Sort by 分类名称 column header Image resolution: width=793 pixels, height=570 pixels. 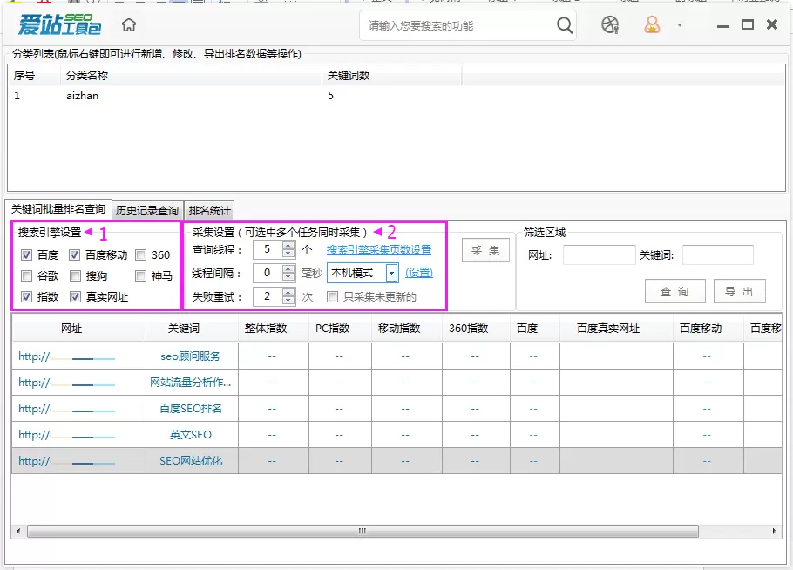click(x=193, y=75)
